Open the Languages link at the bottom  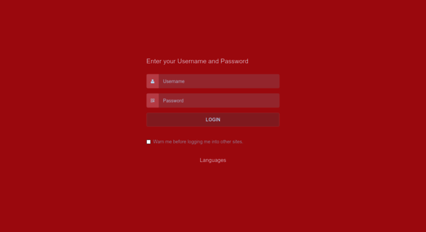point(213,160)
